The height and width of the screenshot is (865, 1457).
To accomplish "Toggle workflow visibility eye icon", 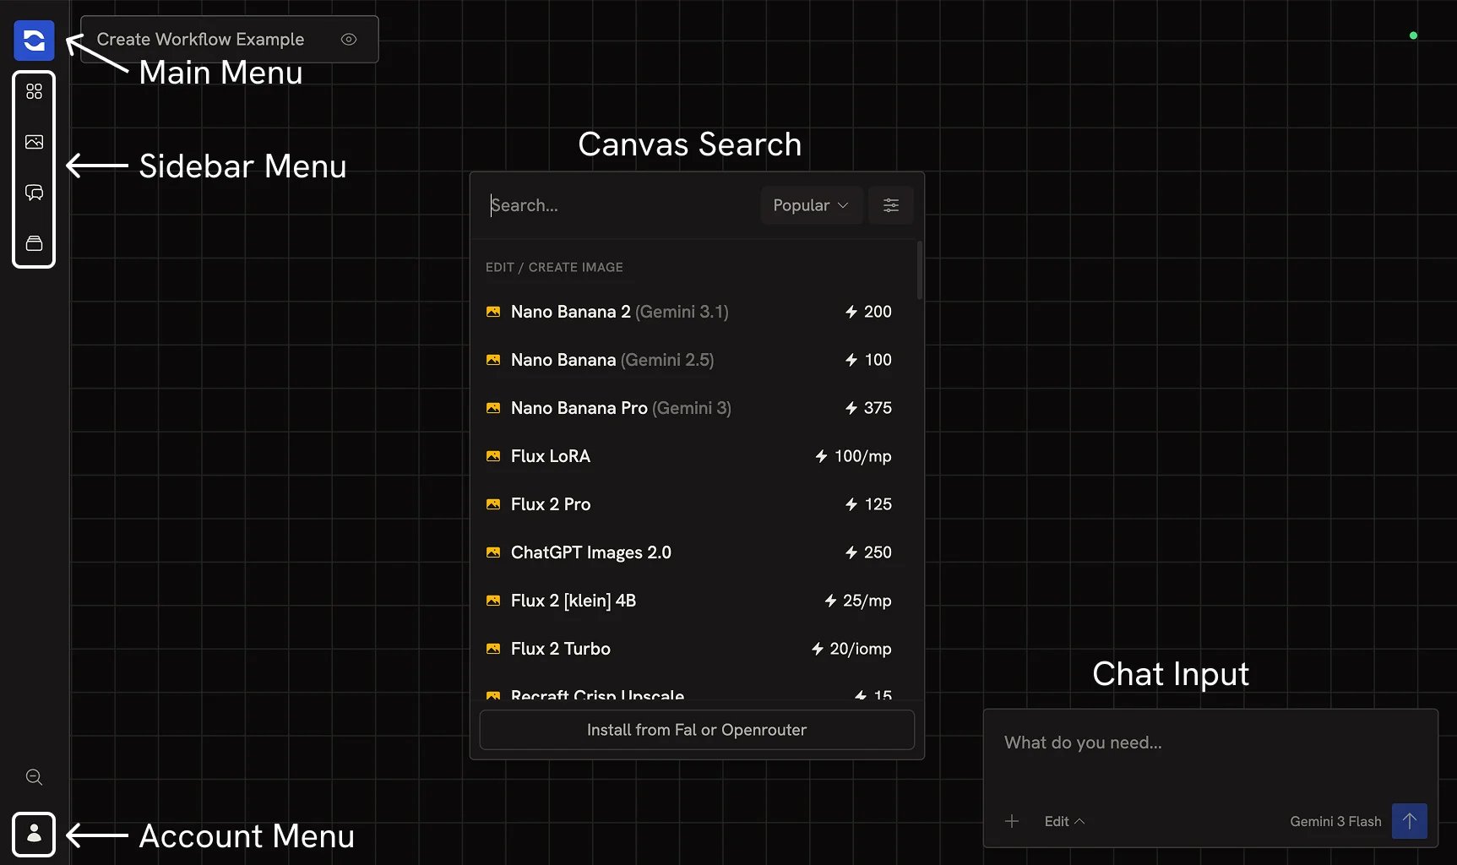I will coord(349,39).
